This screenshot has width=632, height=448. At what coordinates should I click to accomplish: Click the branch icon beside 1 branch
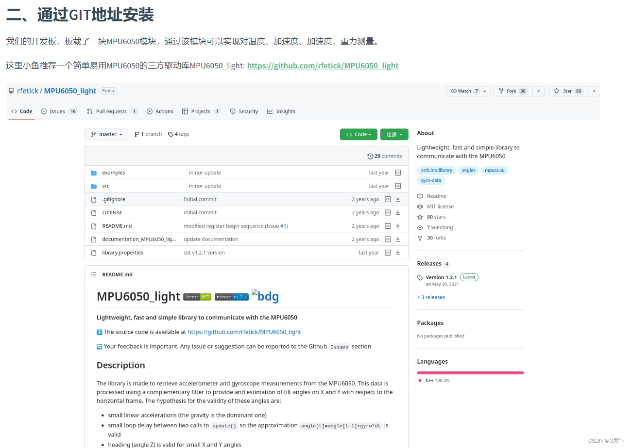[x=137, y=134]
